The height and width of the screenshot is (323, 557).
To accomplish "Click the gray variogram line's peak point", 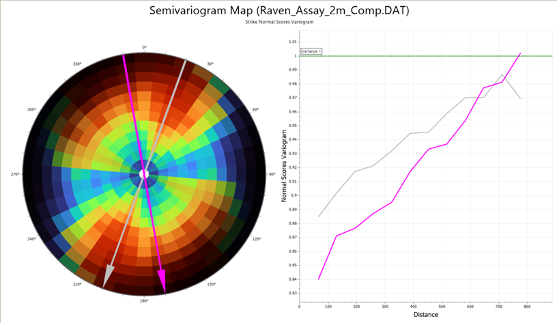I will (x=502, y=74).
